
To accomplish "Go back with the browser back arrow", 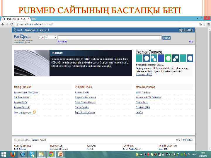I will point(3,24).
